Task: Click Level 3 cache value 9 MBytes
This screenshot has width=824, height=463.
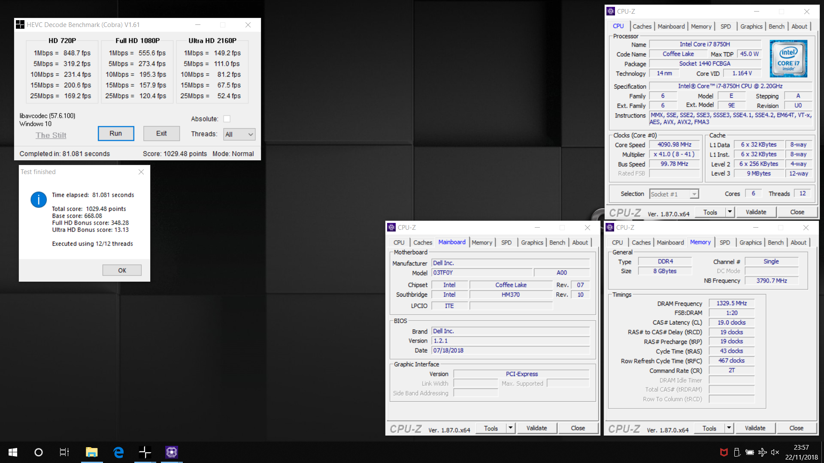Action: click(758, 173)
